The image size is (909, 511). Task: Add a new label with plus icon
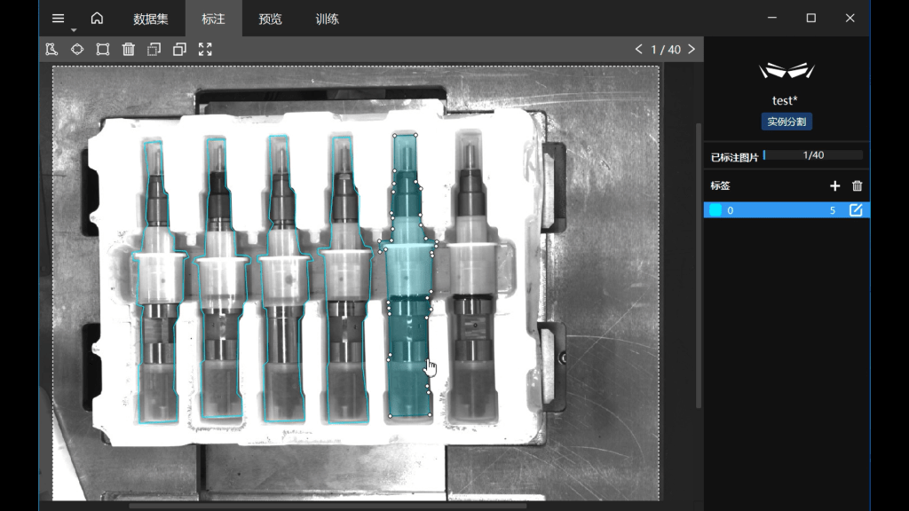tap(834, 186)
